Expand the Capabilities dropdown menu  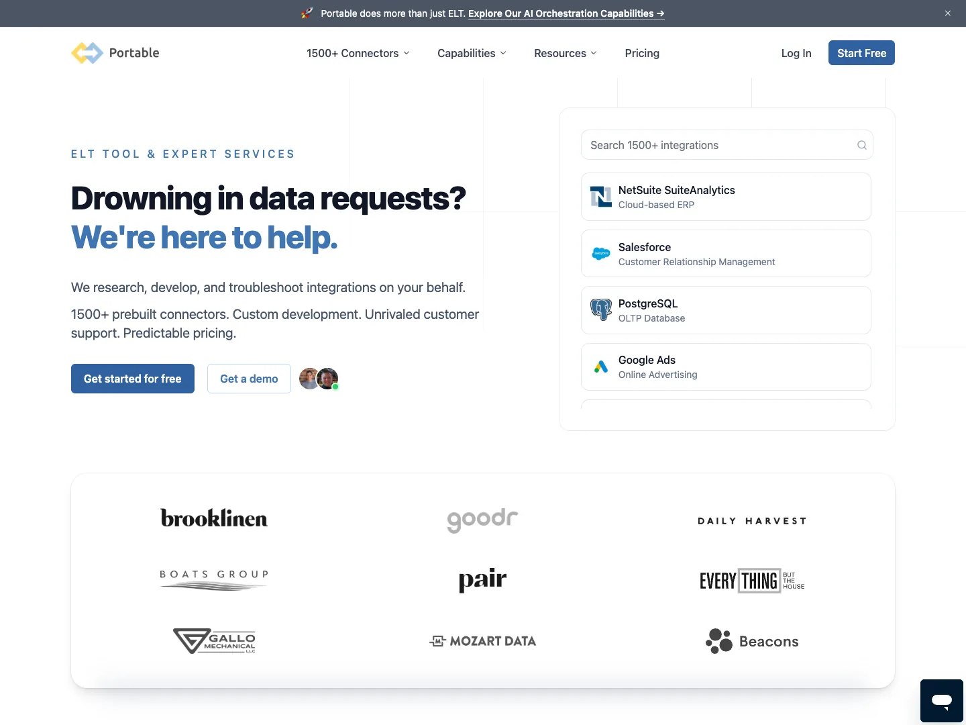coord(472,53)
